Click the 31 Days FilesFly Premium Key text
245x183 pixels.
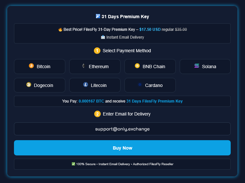(154, 101)
